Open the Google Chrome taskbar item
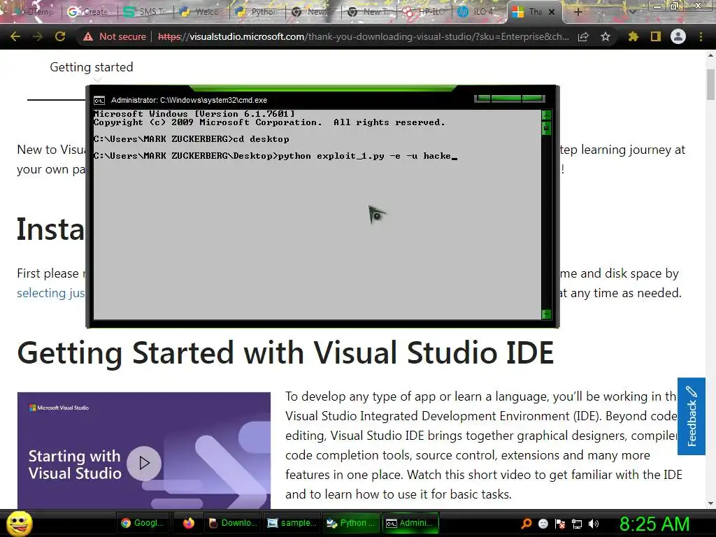The height and width of the screenshot is (537, 716). [144, 523]
